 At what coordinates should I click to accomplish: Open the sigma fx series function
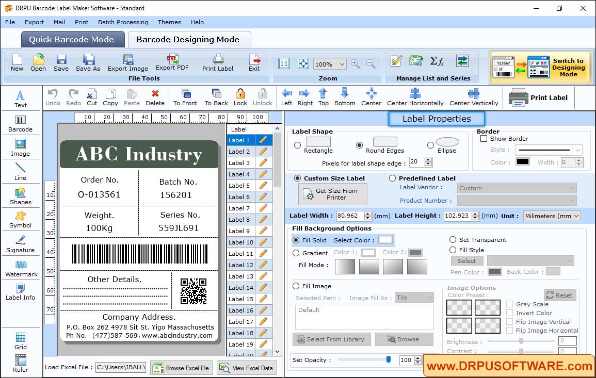437,61
